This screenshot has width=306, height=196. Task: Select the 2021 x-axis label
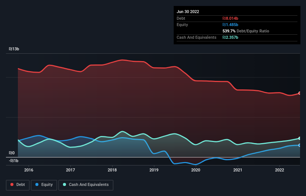coord(238,170)
